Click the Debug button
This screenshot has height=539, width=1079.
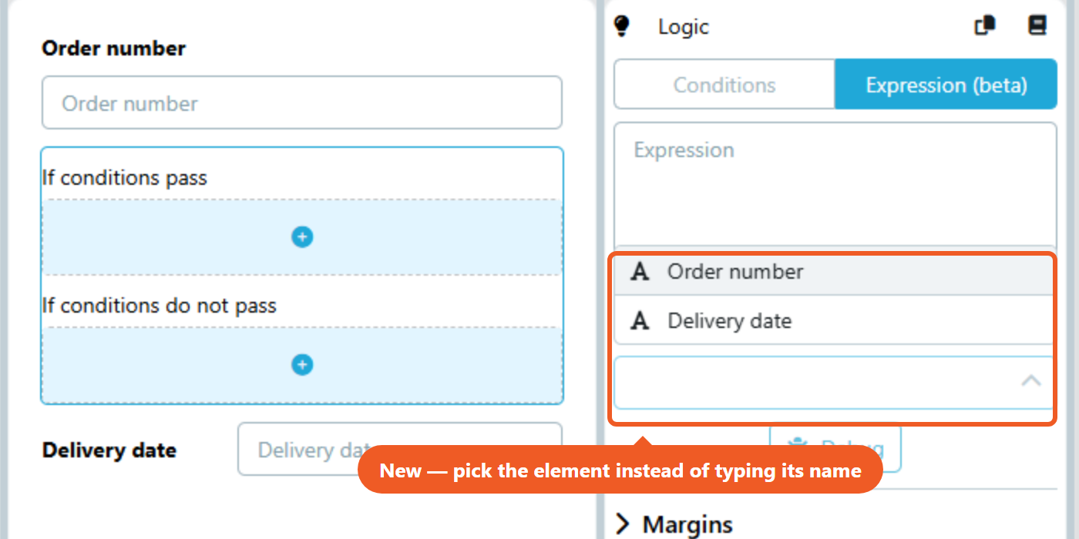[835, 447]
